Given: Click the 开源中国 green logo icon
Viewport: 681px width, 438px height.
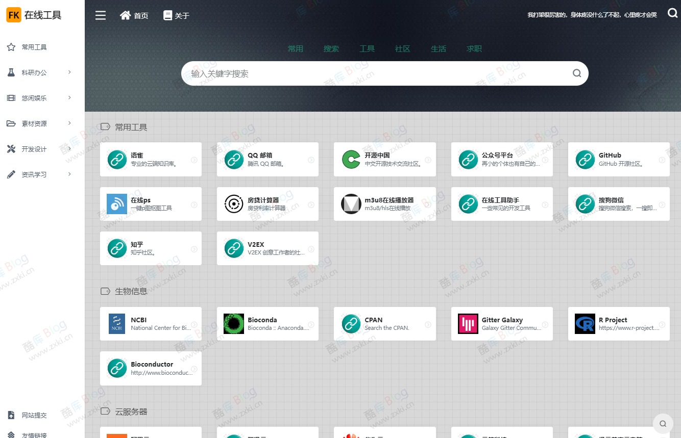Looking at the screenshot, I should (x=351, y=159).
